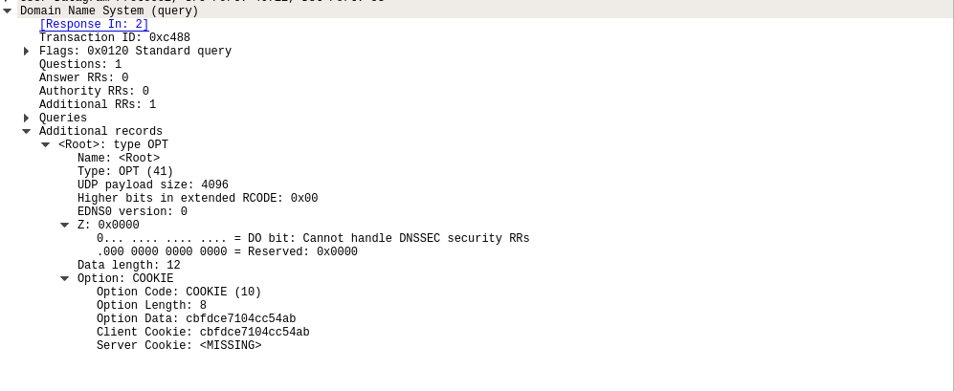Screen dimensions: 954x391
Task: Open the Response In: 2 link
Action: pyautogui.click(x=94, y=24)
